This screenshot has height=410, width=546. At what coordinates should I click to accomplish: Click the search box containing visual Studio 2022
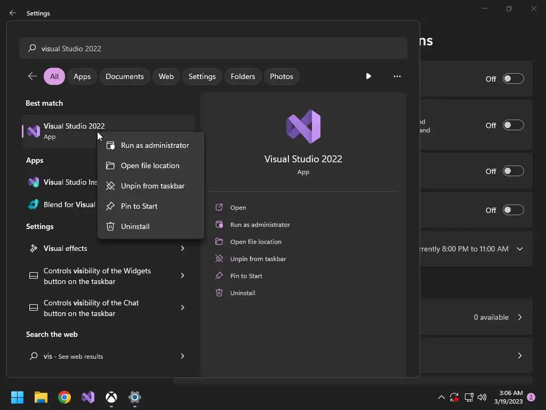[x=213, y=49]
